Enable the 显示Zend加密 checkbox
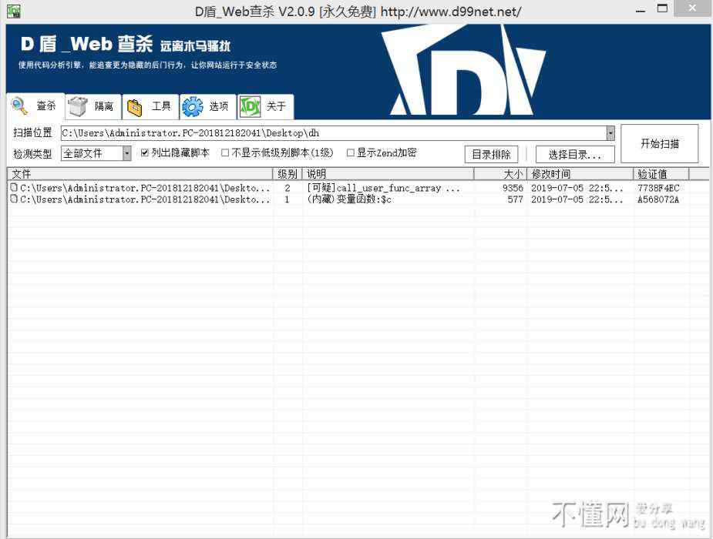Viewport: 713px width, 539px height. pos(351,153)
